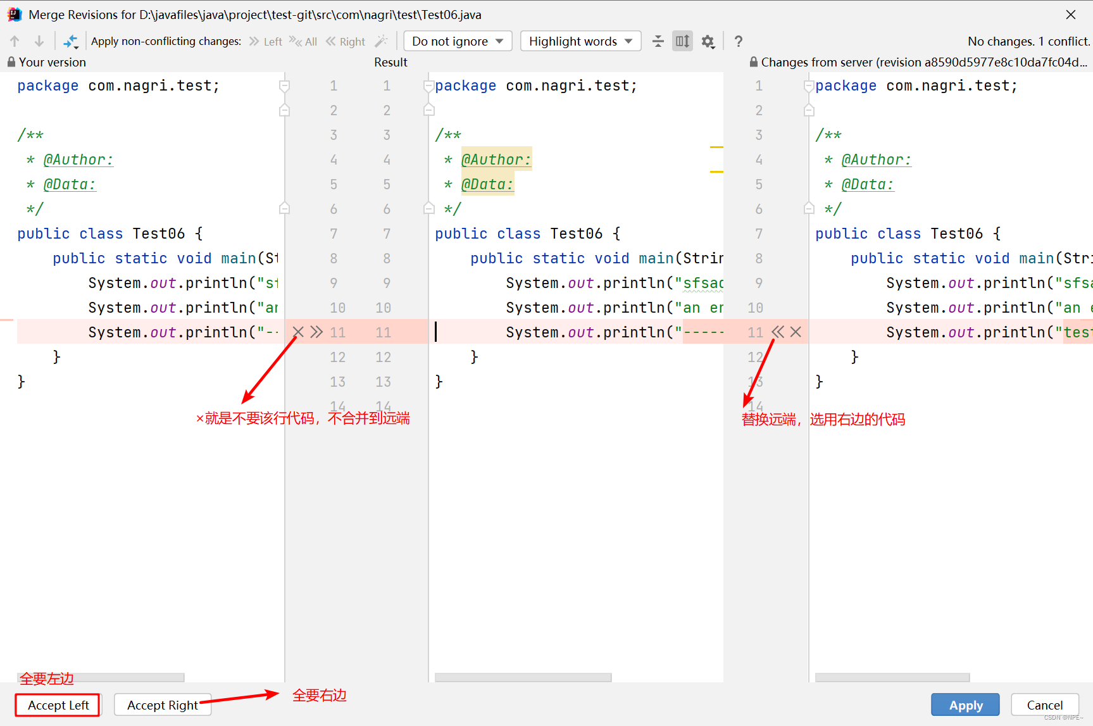Go to previous difference arrow

[x=15, y=41]
